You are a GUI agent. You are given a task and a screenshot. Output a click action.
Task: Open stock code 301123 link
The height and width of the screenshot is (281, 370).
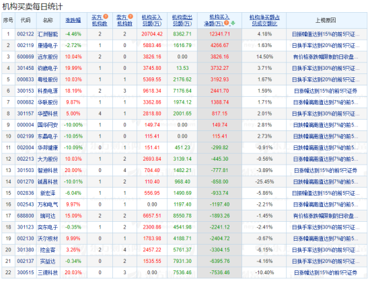[26, 227]
